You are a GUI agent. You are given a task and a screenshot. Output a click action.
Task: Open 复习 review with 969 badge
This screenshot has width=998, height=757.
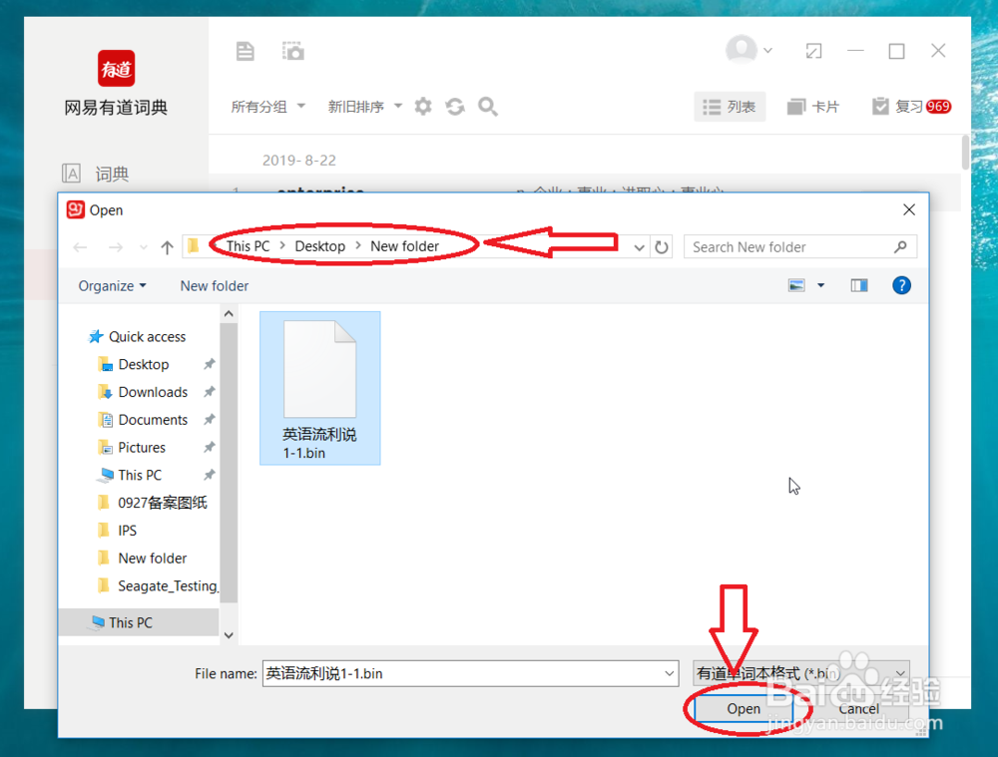(912, 107)
